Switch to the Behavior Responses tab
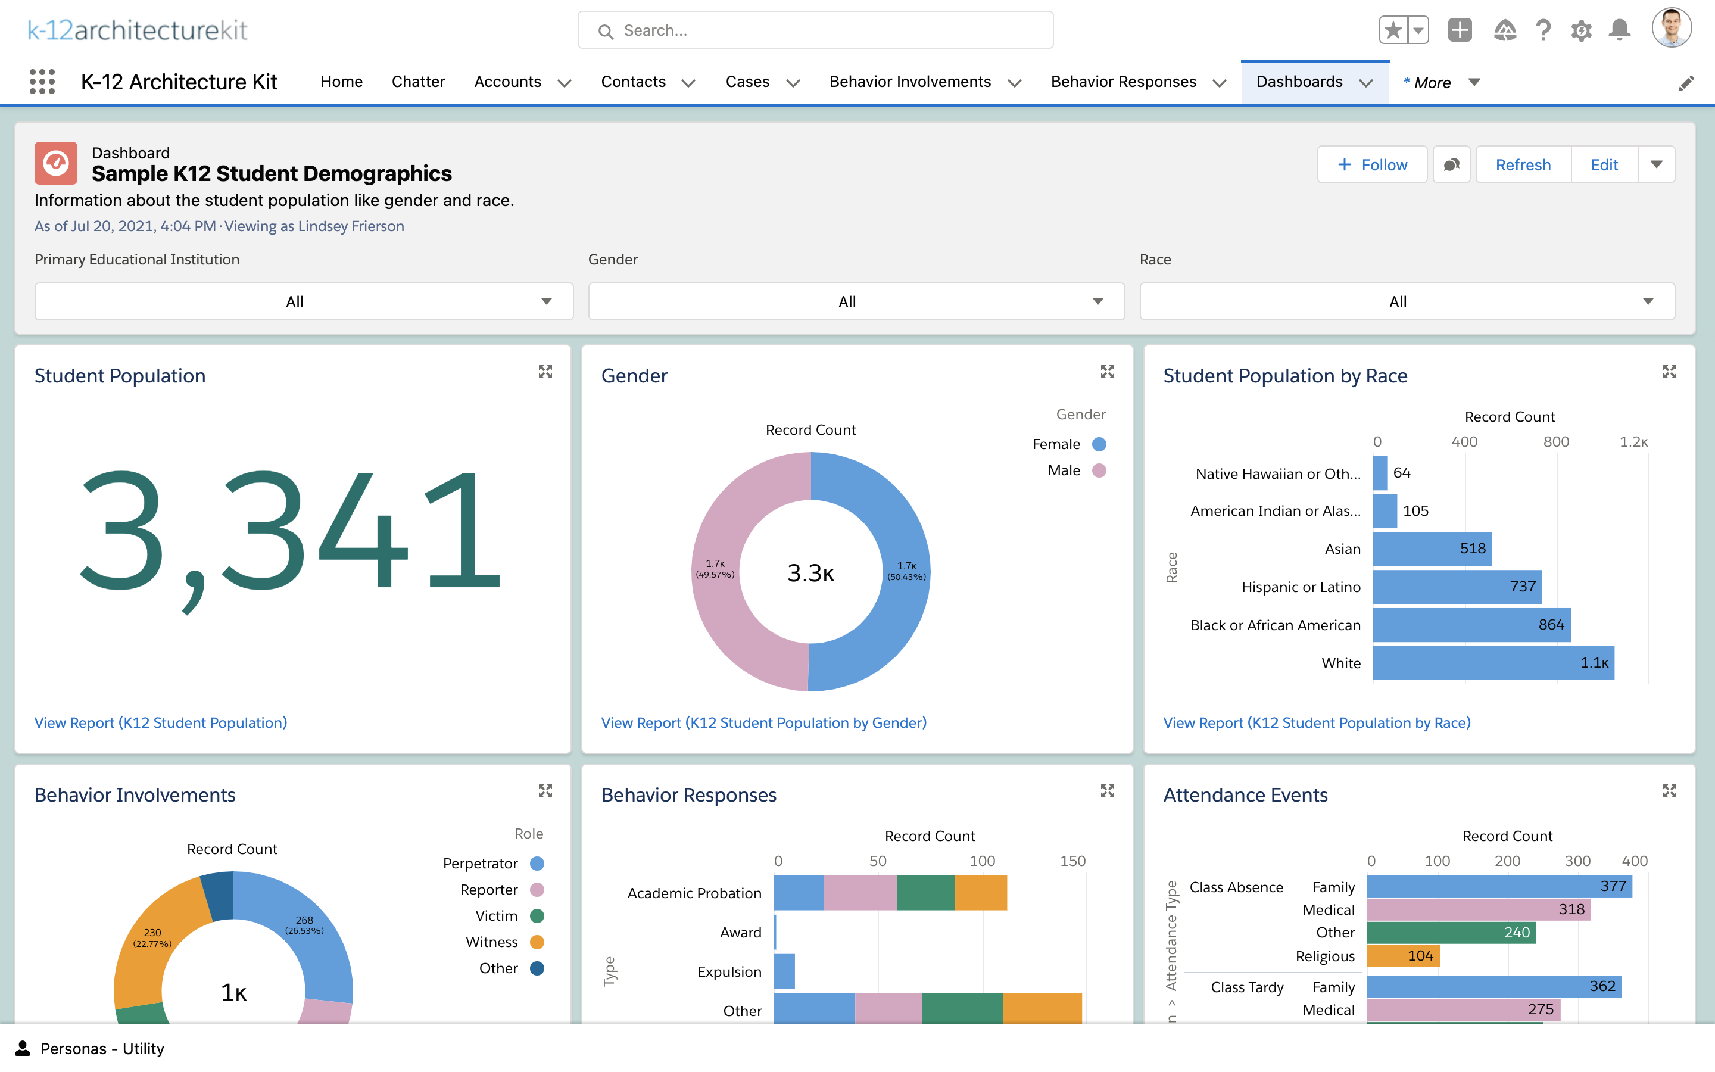Screen dimensions: 1715x1072 point(1124,82)
